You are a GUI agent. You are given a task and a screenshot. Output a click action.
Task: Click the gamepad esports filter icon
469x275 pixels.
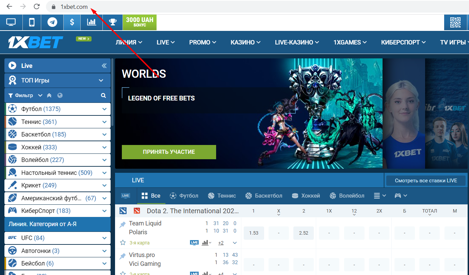398,196
